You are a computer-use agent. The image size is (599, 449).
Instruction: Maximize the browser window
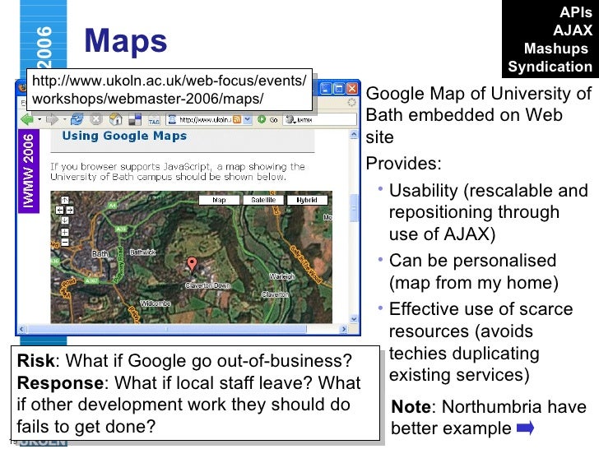(x=338, y=89)
